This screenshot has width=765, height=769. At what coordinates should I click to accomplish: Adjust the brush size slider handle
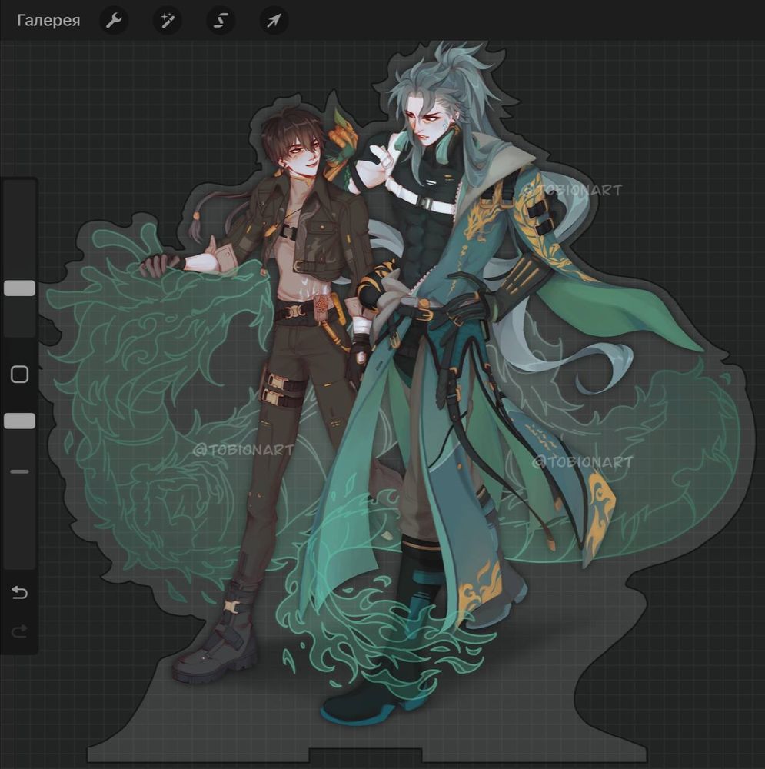[20, 288]
